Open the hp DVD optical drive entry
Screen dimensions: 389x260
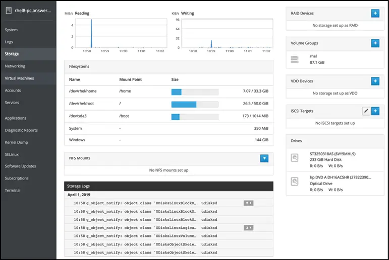[x=333, y=184]
